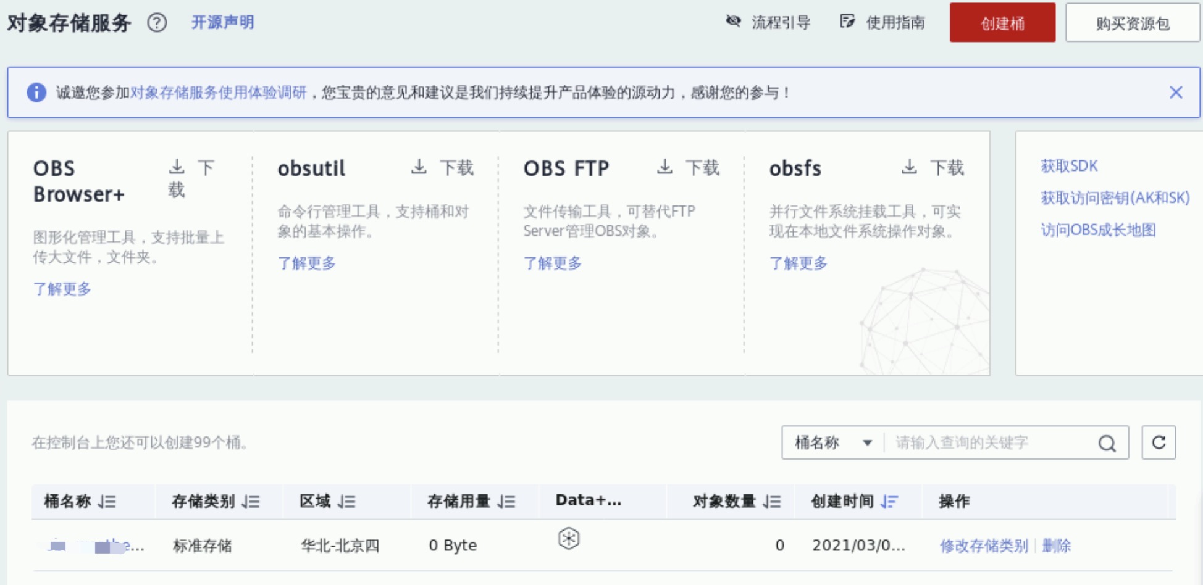Image resolution: width=1203 pixels, height=585 pixels.
Task: Open the 获取SDK link
Action: pos(1069,166)
